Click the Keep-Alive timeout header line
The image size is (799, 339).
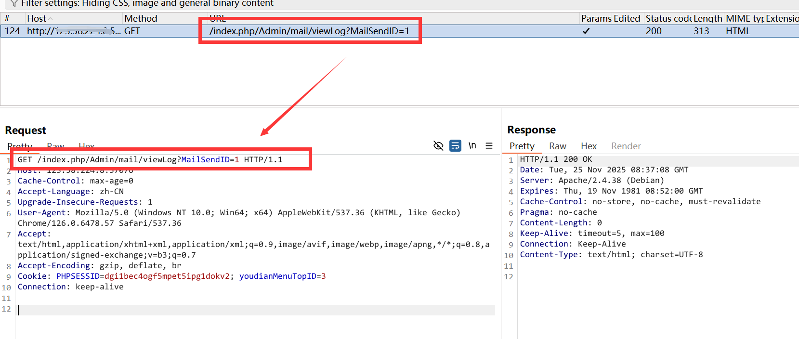pos(592,233)
